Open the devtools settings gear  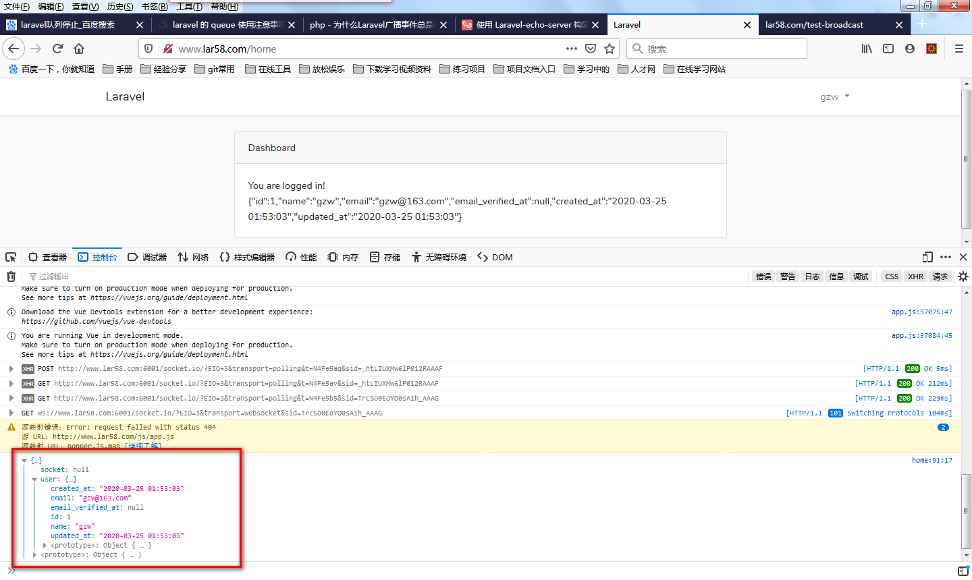click(963, 276)
